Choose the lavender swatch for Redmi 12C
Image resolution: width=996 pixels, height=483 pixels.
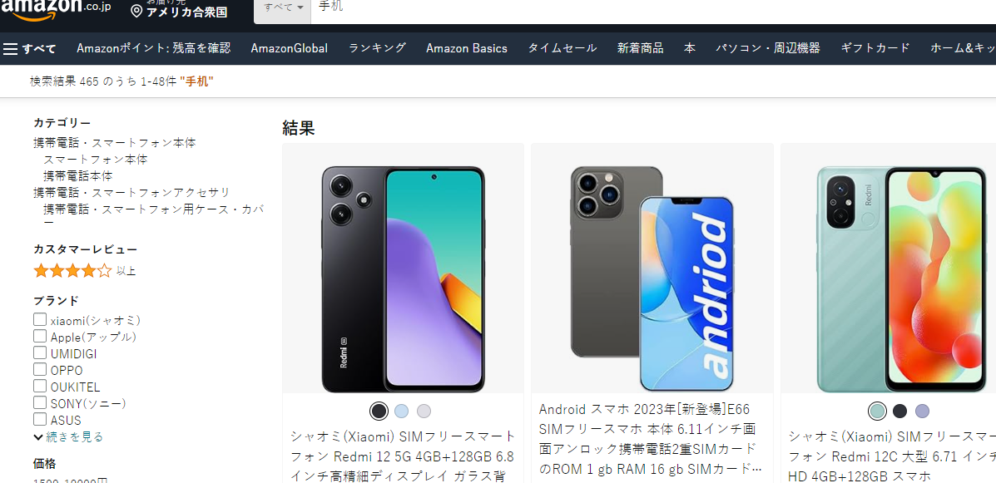(922, 411)
